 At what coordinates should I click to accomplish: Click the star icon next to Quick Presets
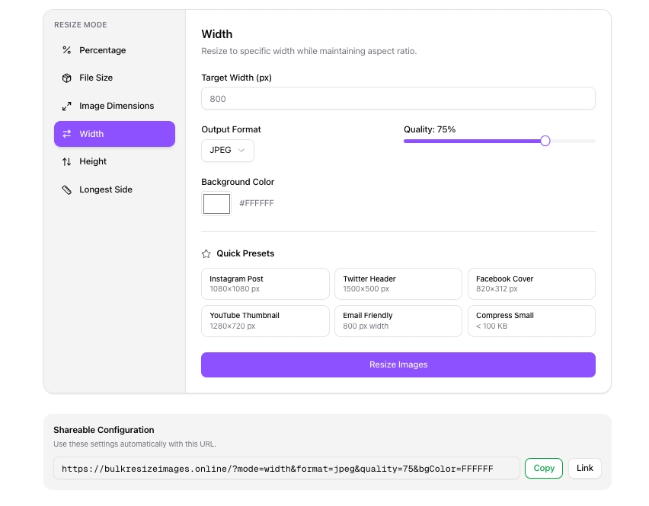[x=206, y=254]
